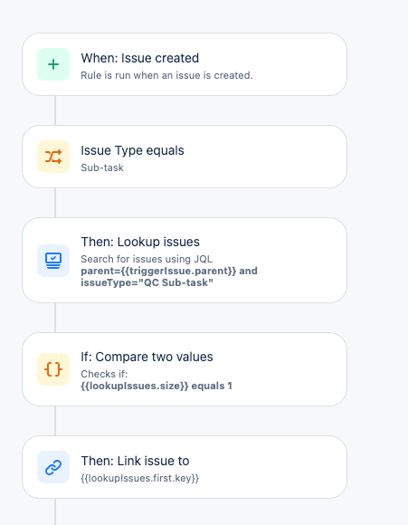Viewport: 408px width, 525px height.
Task: Click the JQL query parent=triggerIssue.parent text
Action: [169, 277]
